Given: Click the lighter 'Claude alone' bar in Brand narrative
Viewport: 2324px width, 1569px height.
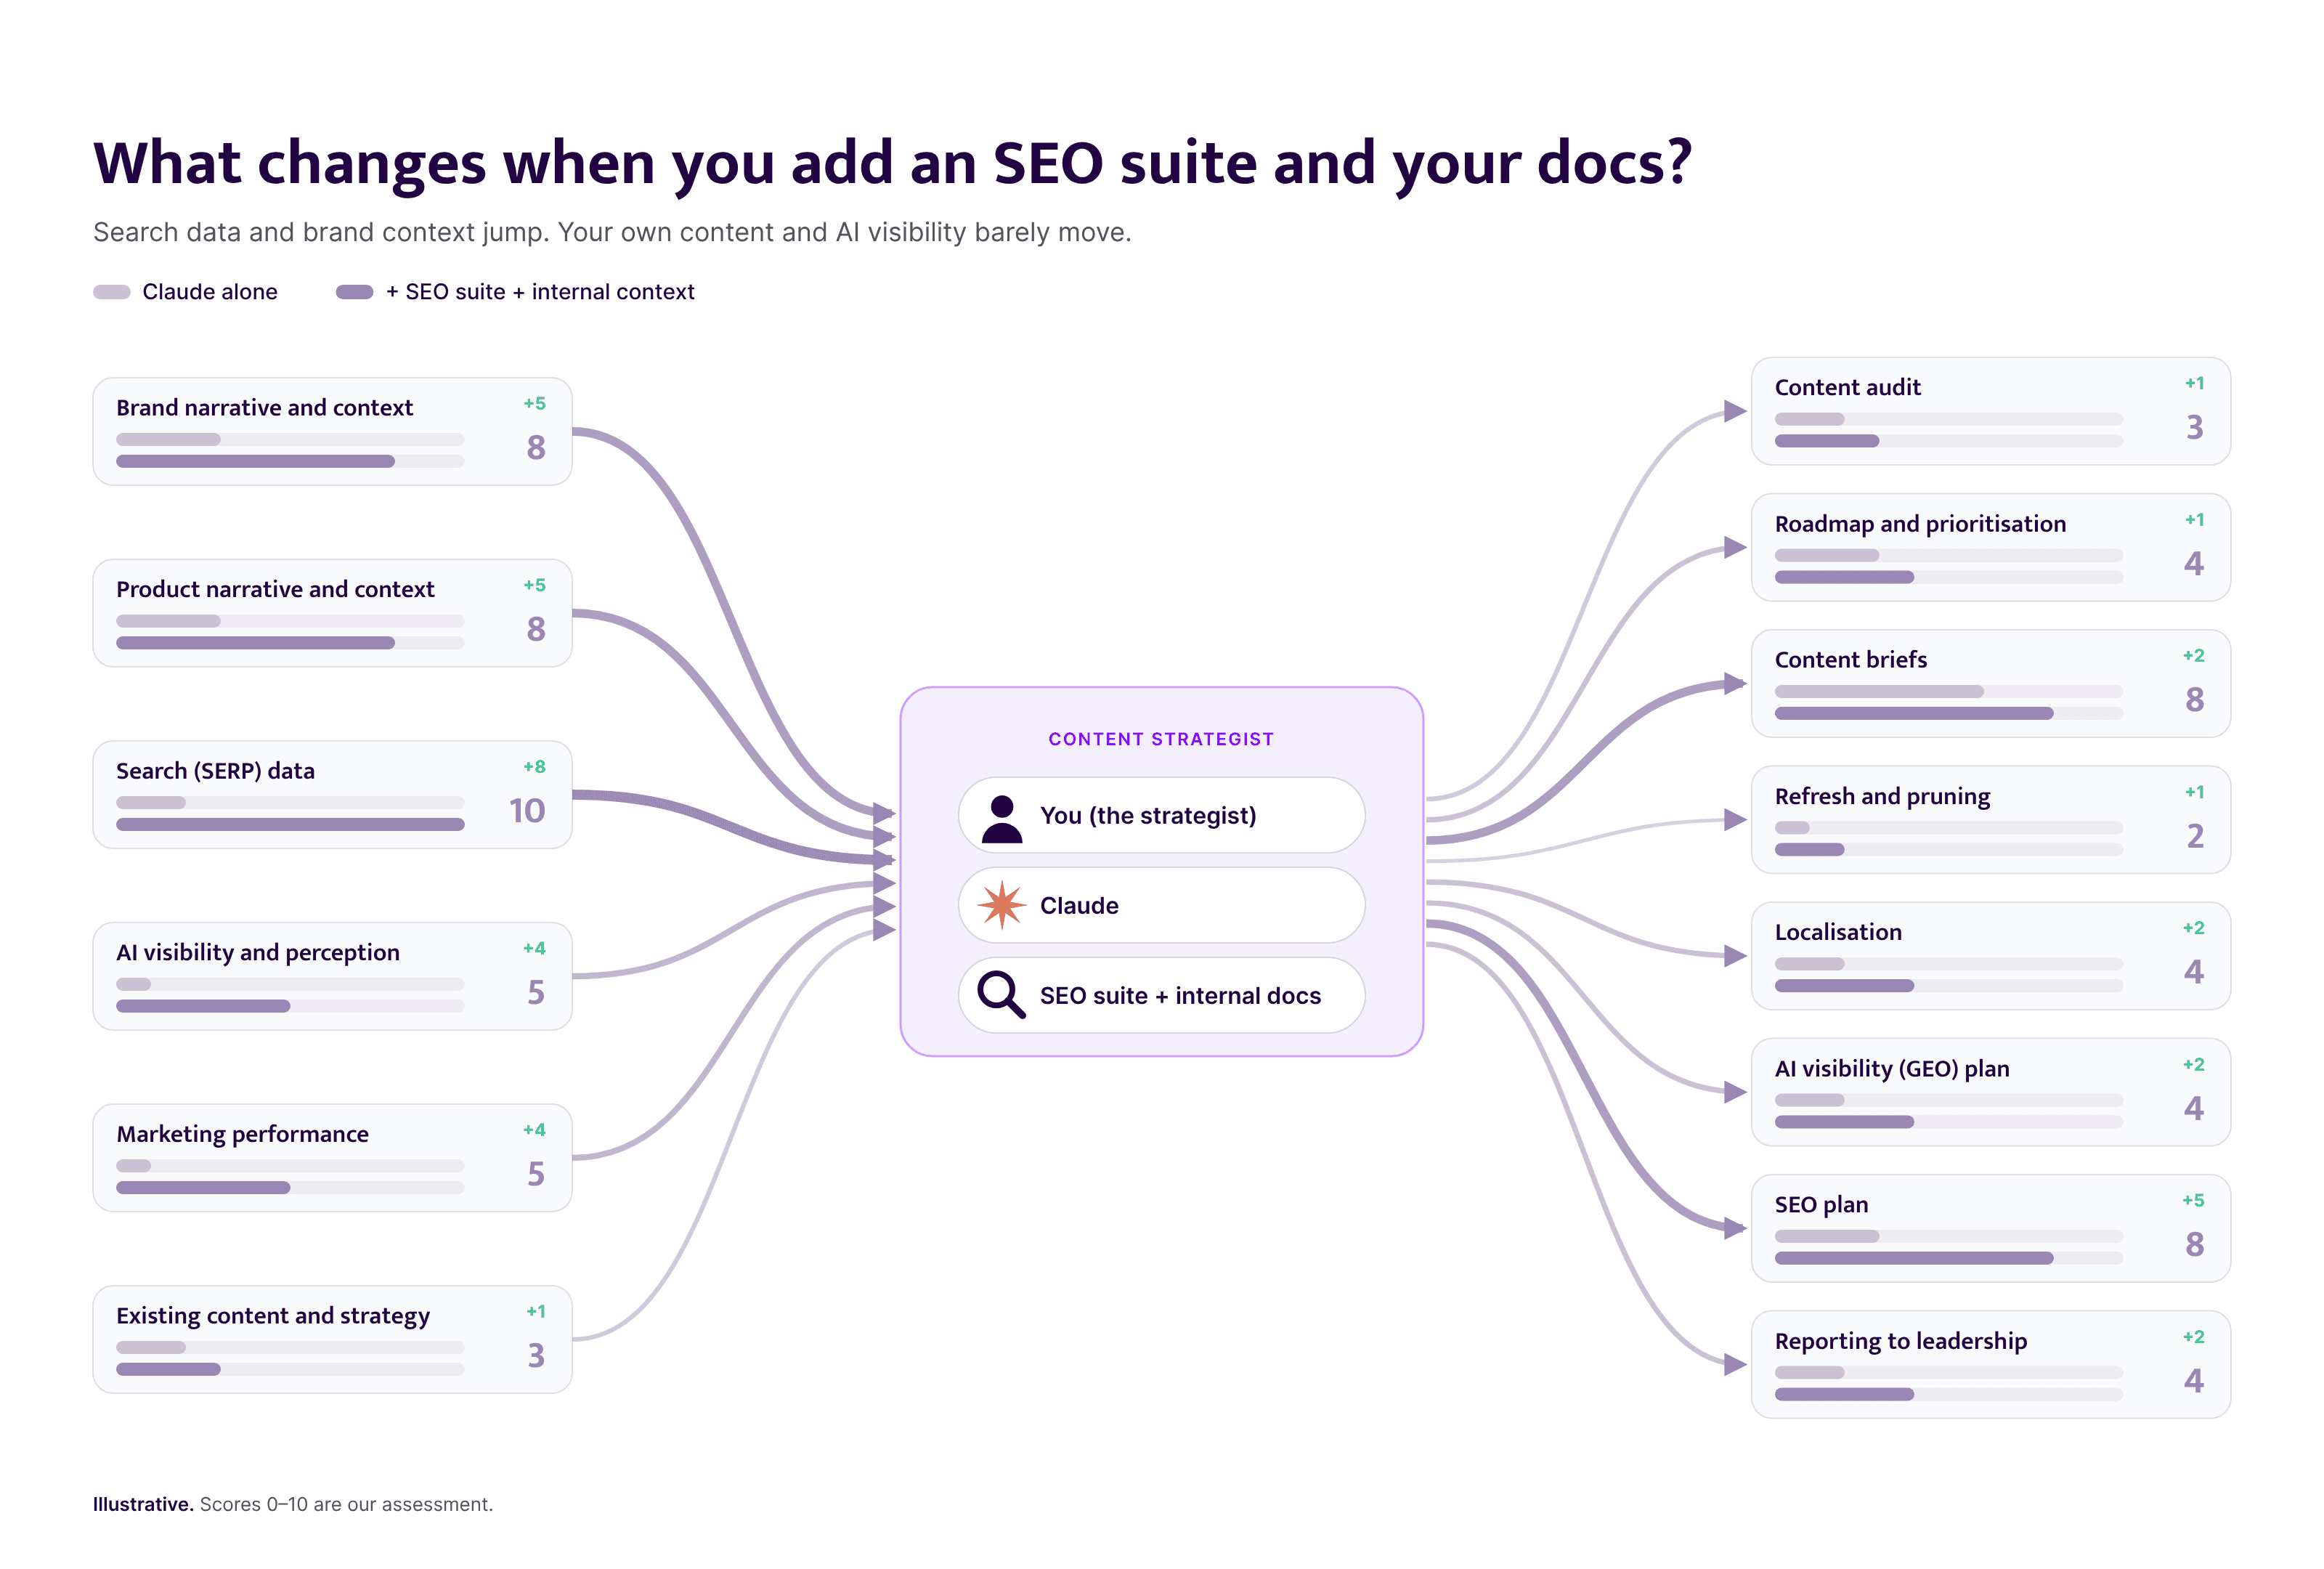Looking at the screenshot, I should [168, 439].
